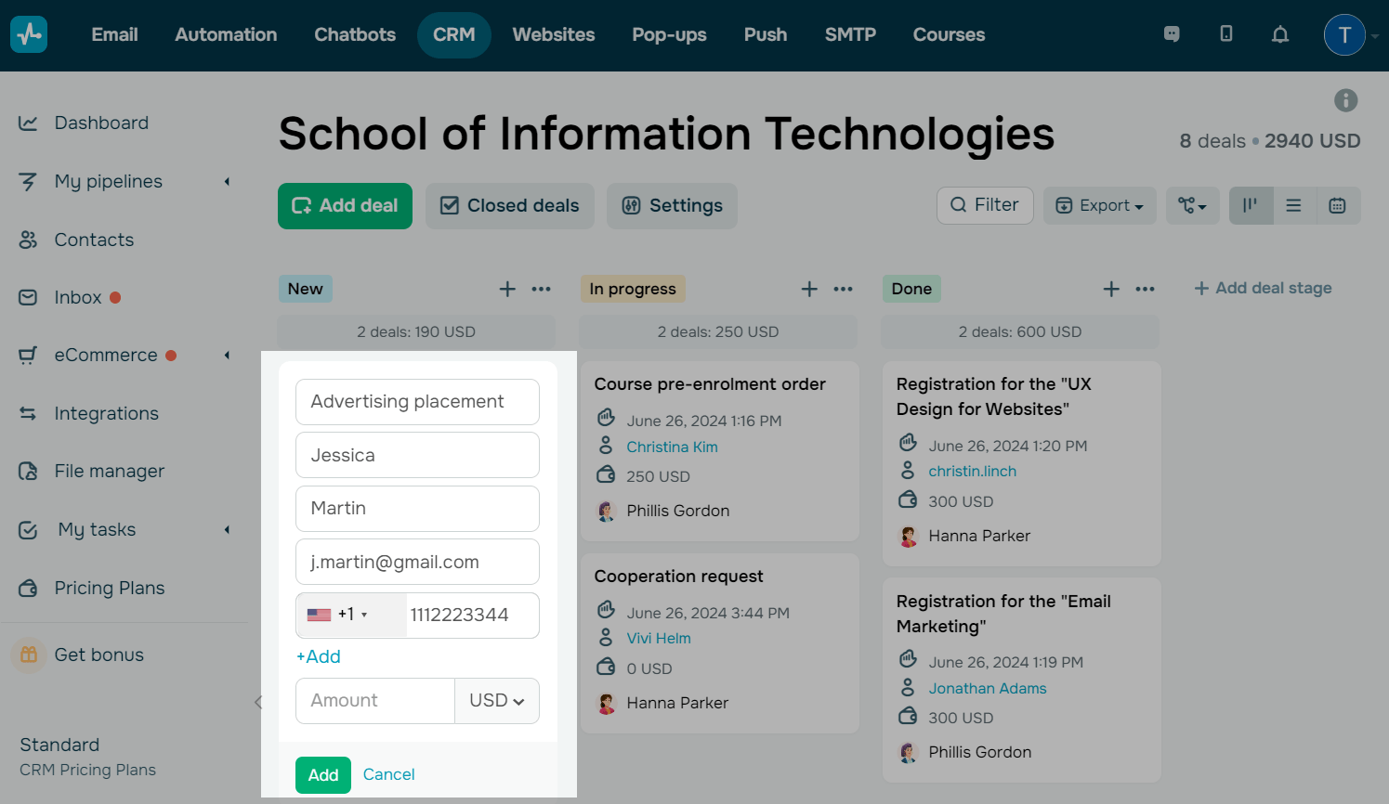This screenshot has height=804, width=1389.
Task: Open the chat support icon
Action: point(1172,34)
